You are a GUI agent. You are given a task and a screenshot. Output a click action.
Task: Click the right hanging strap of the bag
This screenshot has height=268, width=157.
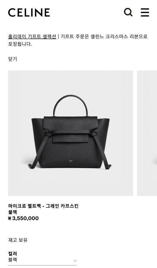tap(102, 149)
